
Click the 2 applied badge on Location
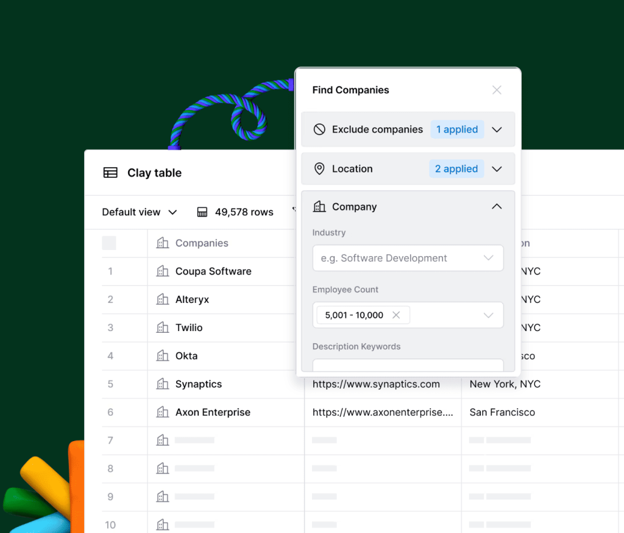coord(456,169)
